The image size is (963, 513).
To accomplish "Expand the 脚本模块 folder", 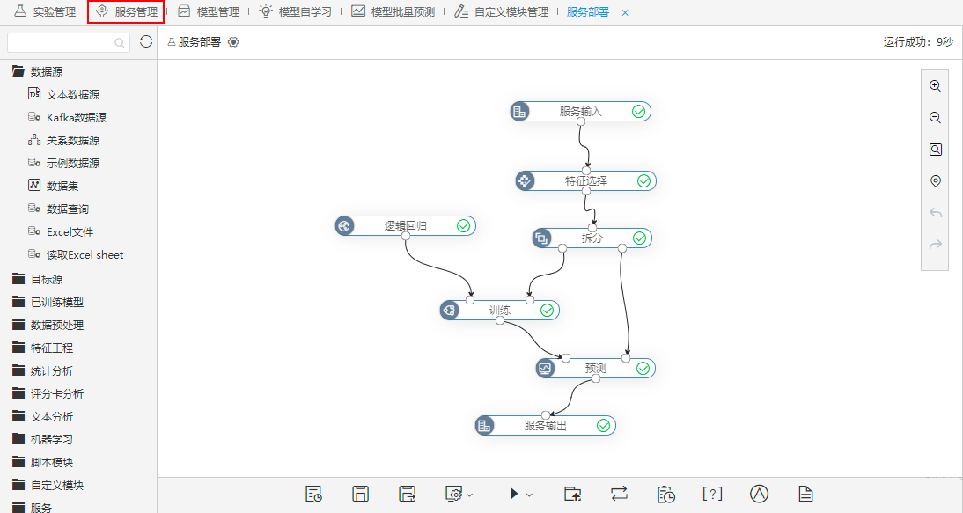I will point(43,463).
